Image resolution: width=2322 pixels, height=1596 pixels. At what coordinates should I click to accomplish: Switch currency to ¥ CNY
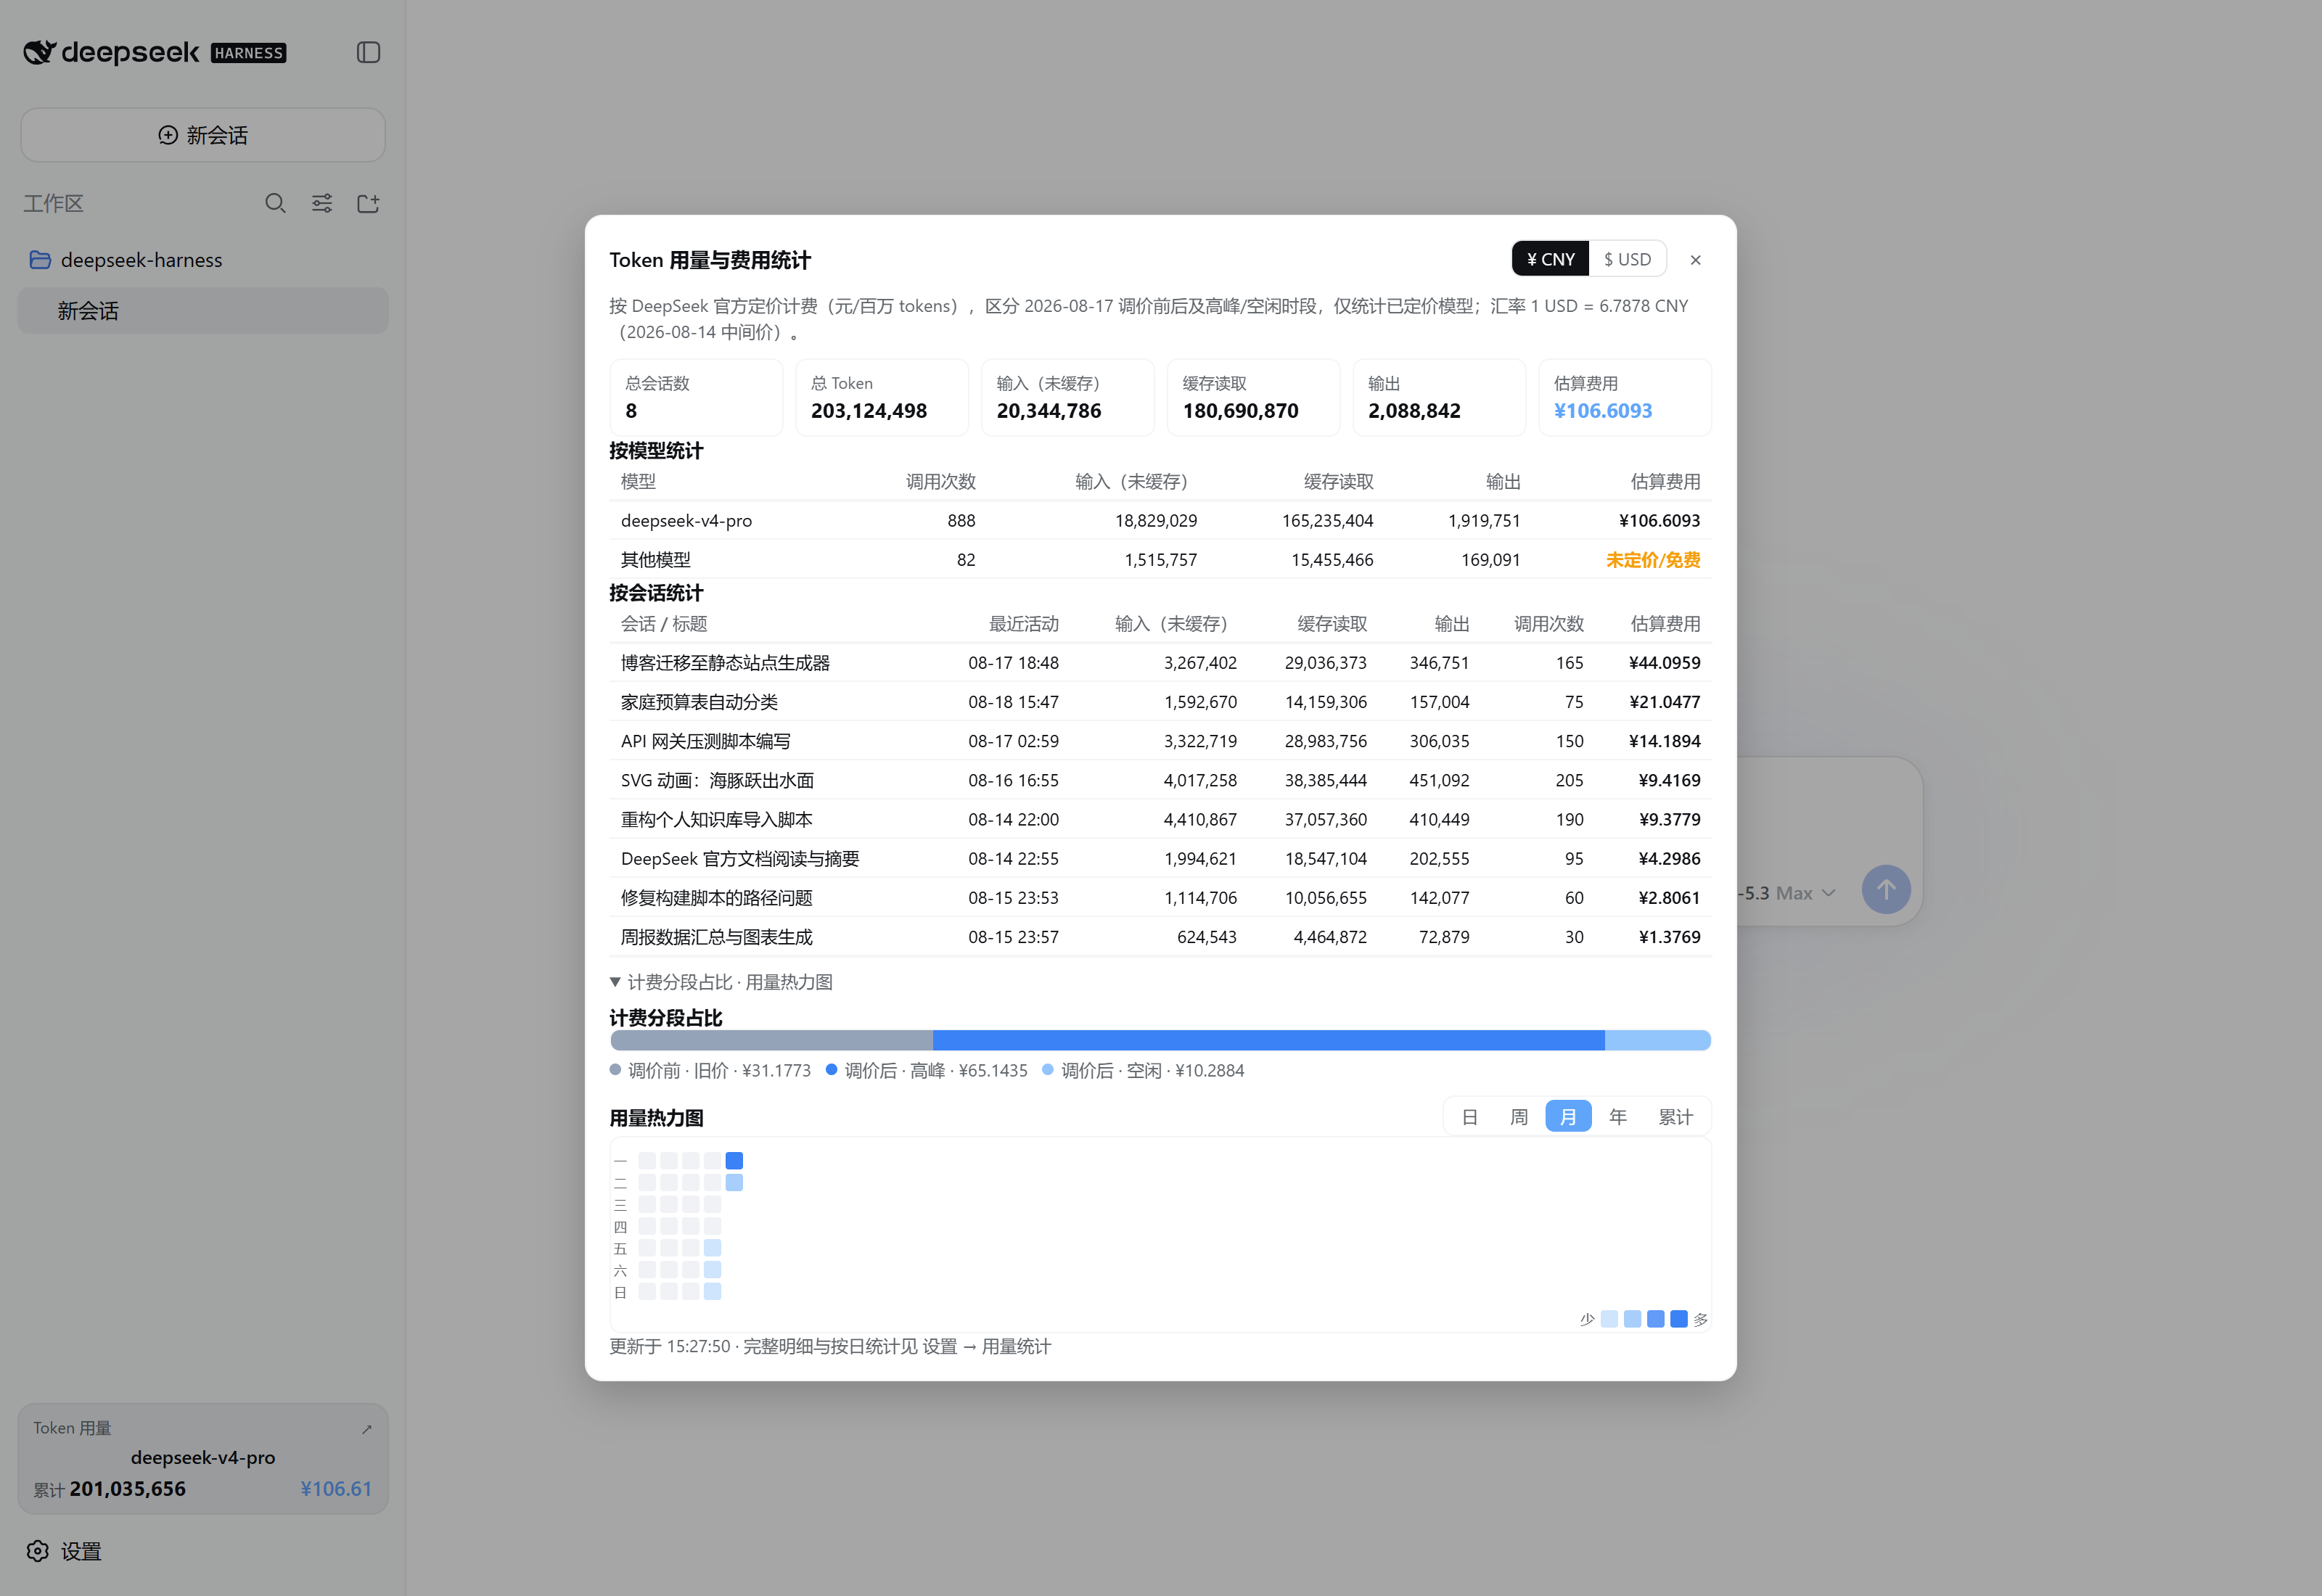1550,259
